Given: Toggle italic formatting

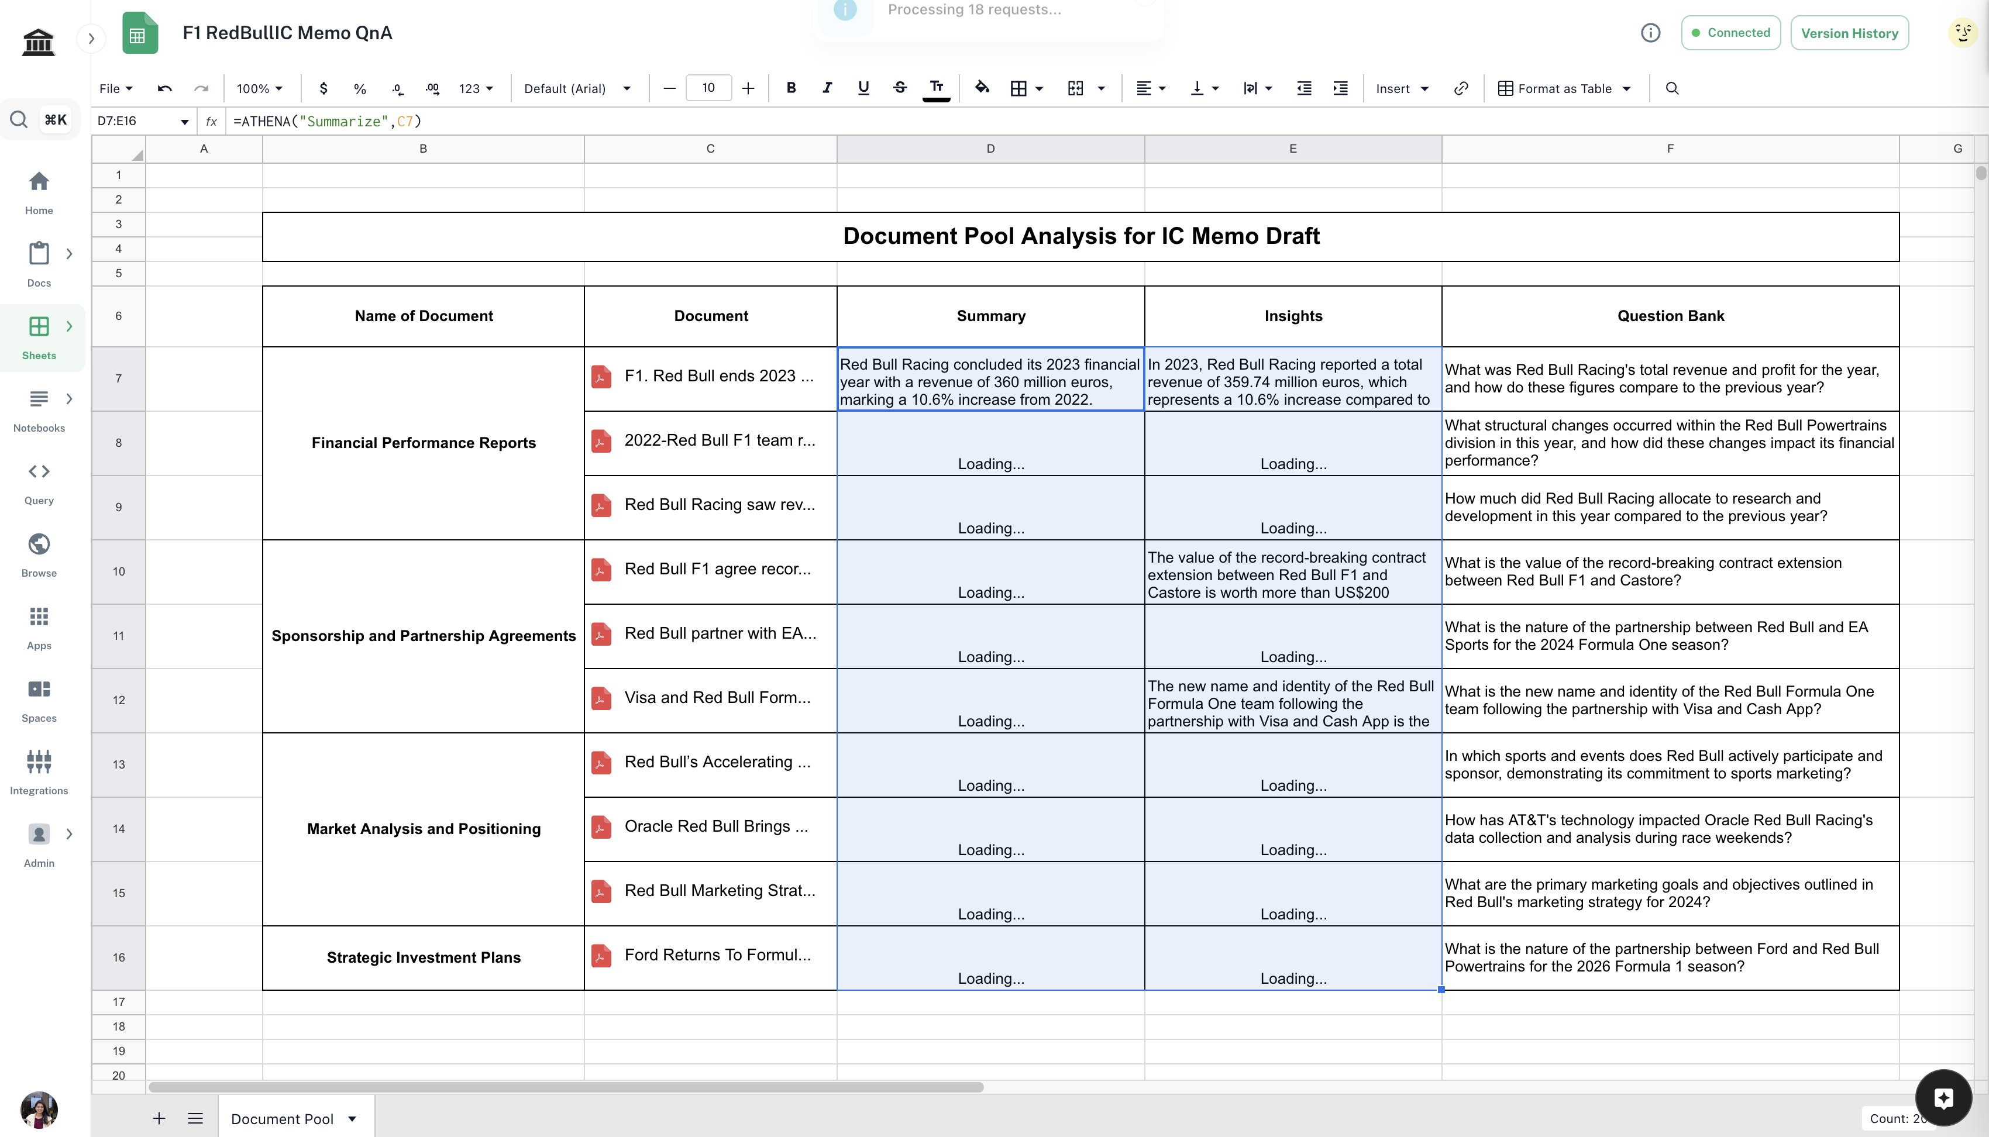Looking at the screenshot, I should pyautogui.click(x=827, y=88).
